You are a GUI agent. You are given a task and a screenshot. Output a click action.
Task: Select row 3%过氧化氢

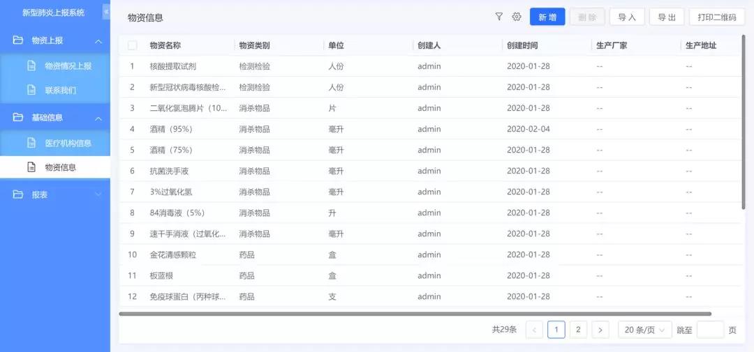[429, 192]
